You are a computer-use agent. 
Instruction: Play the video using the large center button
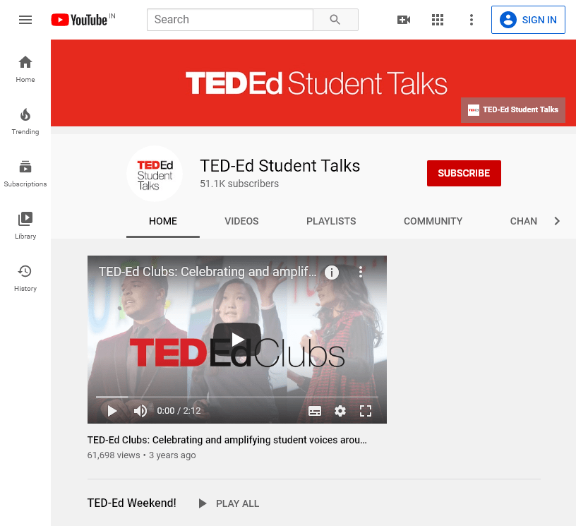tap(237, 340)
